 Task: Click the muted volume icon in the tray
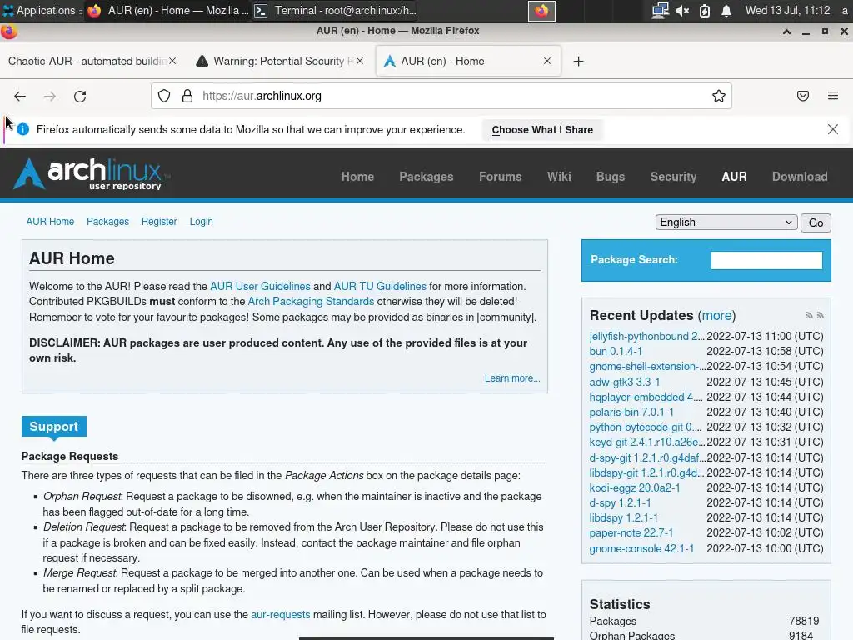[683, 10]
